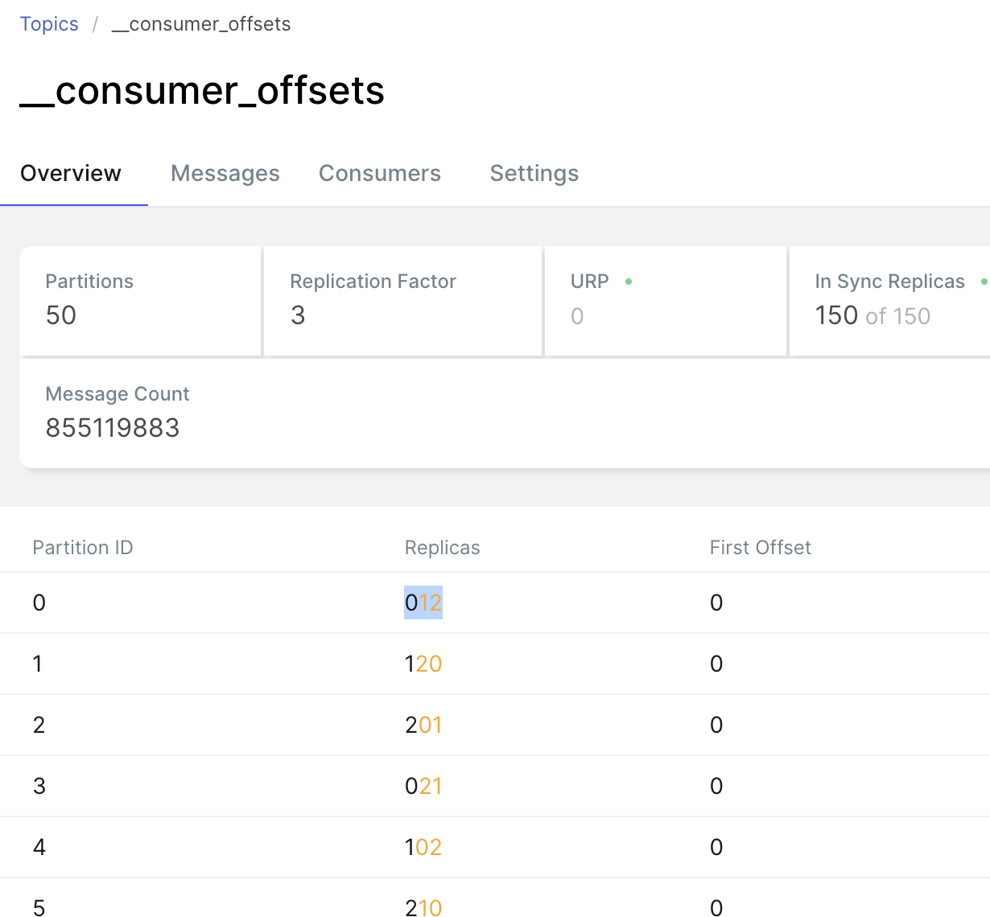This screenshot has width=990, height=917.
Task: Select the Partitions stat card showing 50
Action: click(x=140, y=301)
